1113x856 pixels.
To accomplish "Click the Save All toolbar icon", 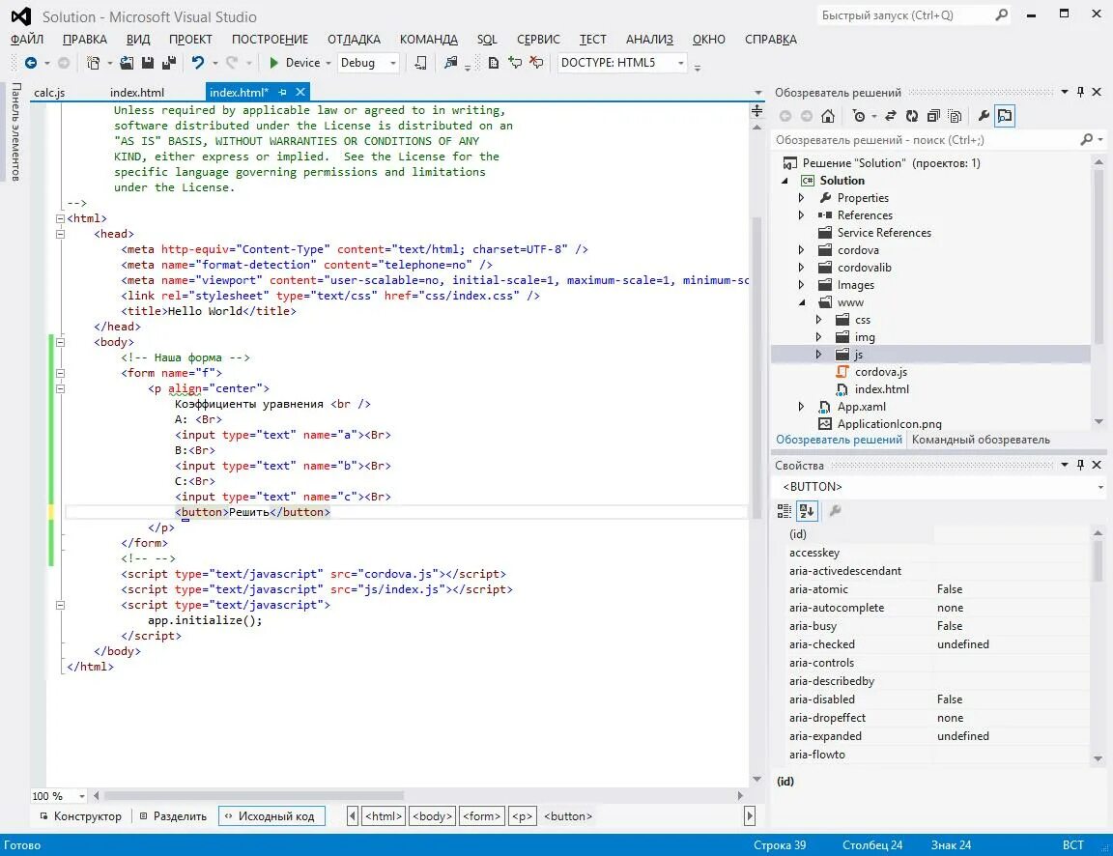I will (169, 63).
